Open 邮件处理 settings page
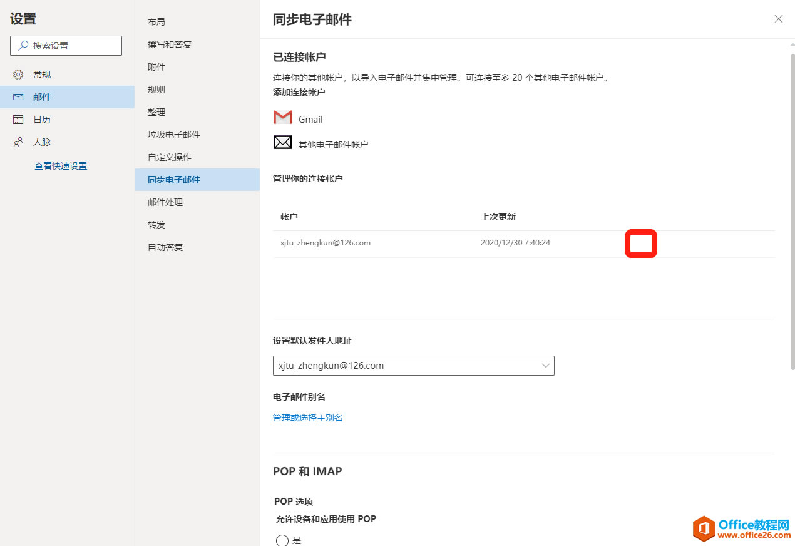 click(x=197, y=202)
